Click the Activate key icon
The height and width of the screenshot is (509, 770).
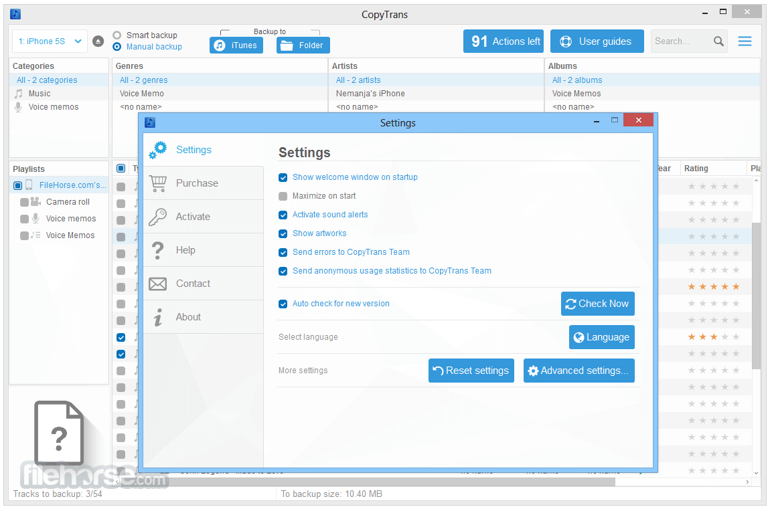(x=157, y=217)
